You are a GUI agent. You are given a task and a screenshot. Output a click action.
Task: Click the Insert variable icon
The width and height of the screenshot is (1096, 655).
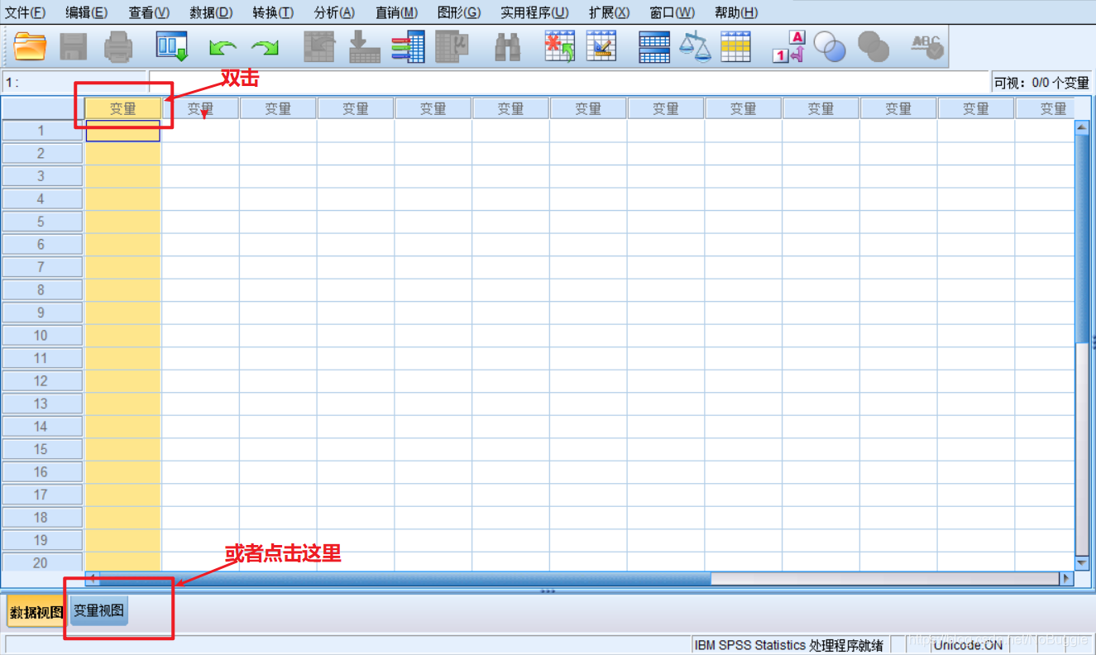(x=601, y=46)
